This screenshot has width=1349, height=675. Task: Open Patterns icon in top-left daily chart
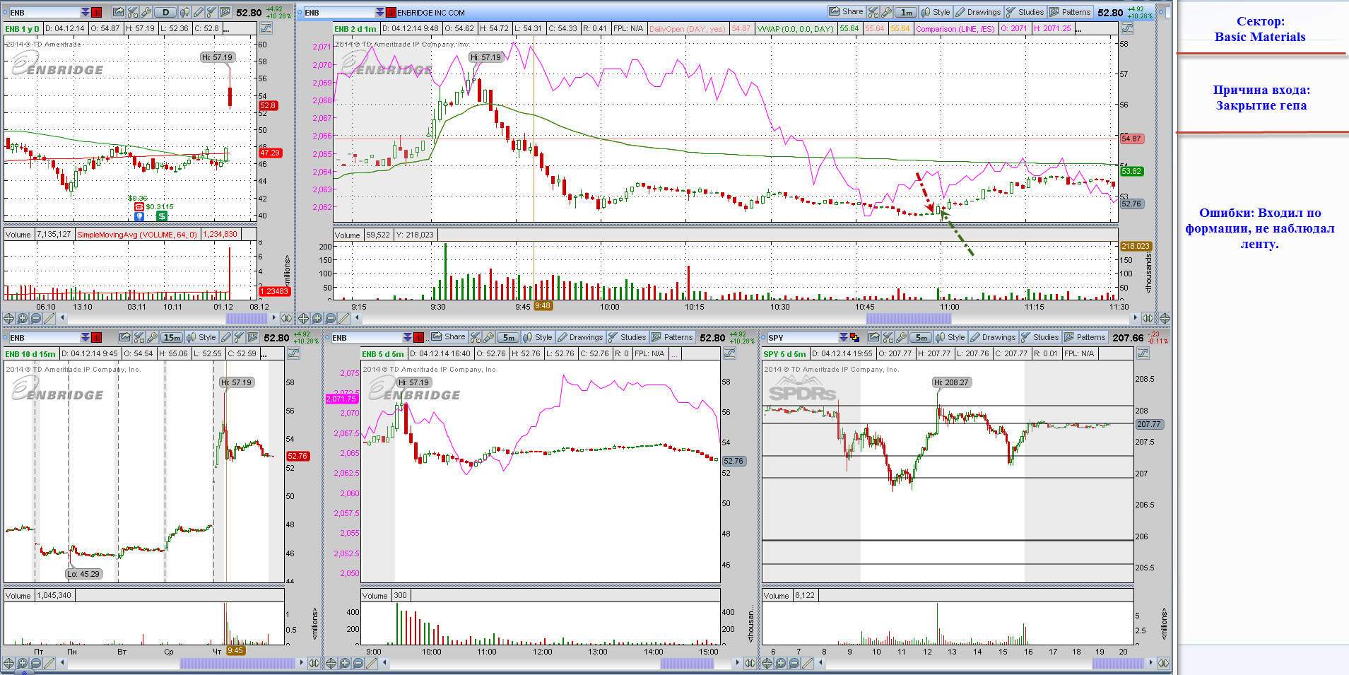click(x=225, y=12)
